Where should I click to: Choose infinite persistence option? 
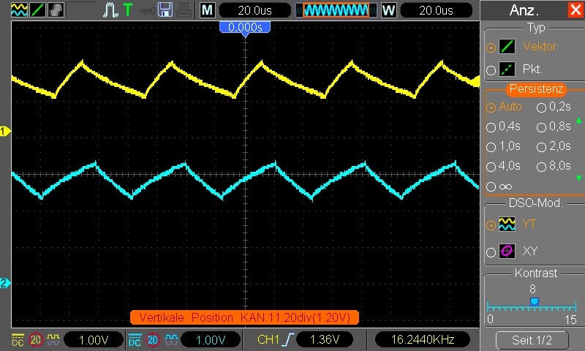tap(499, 186)
